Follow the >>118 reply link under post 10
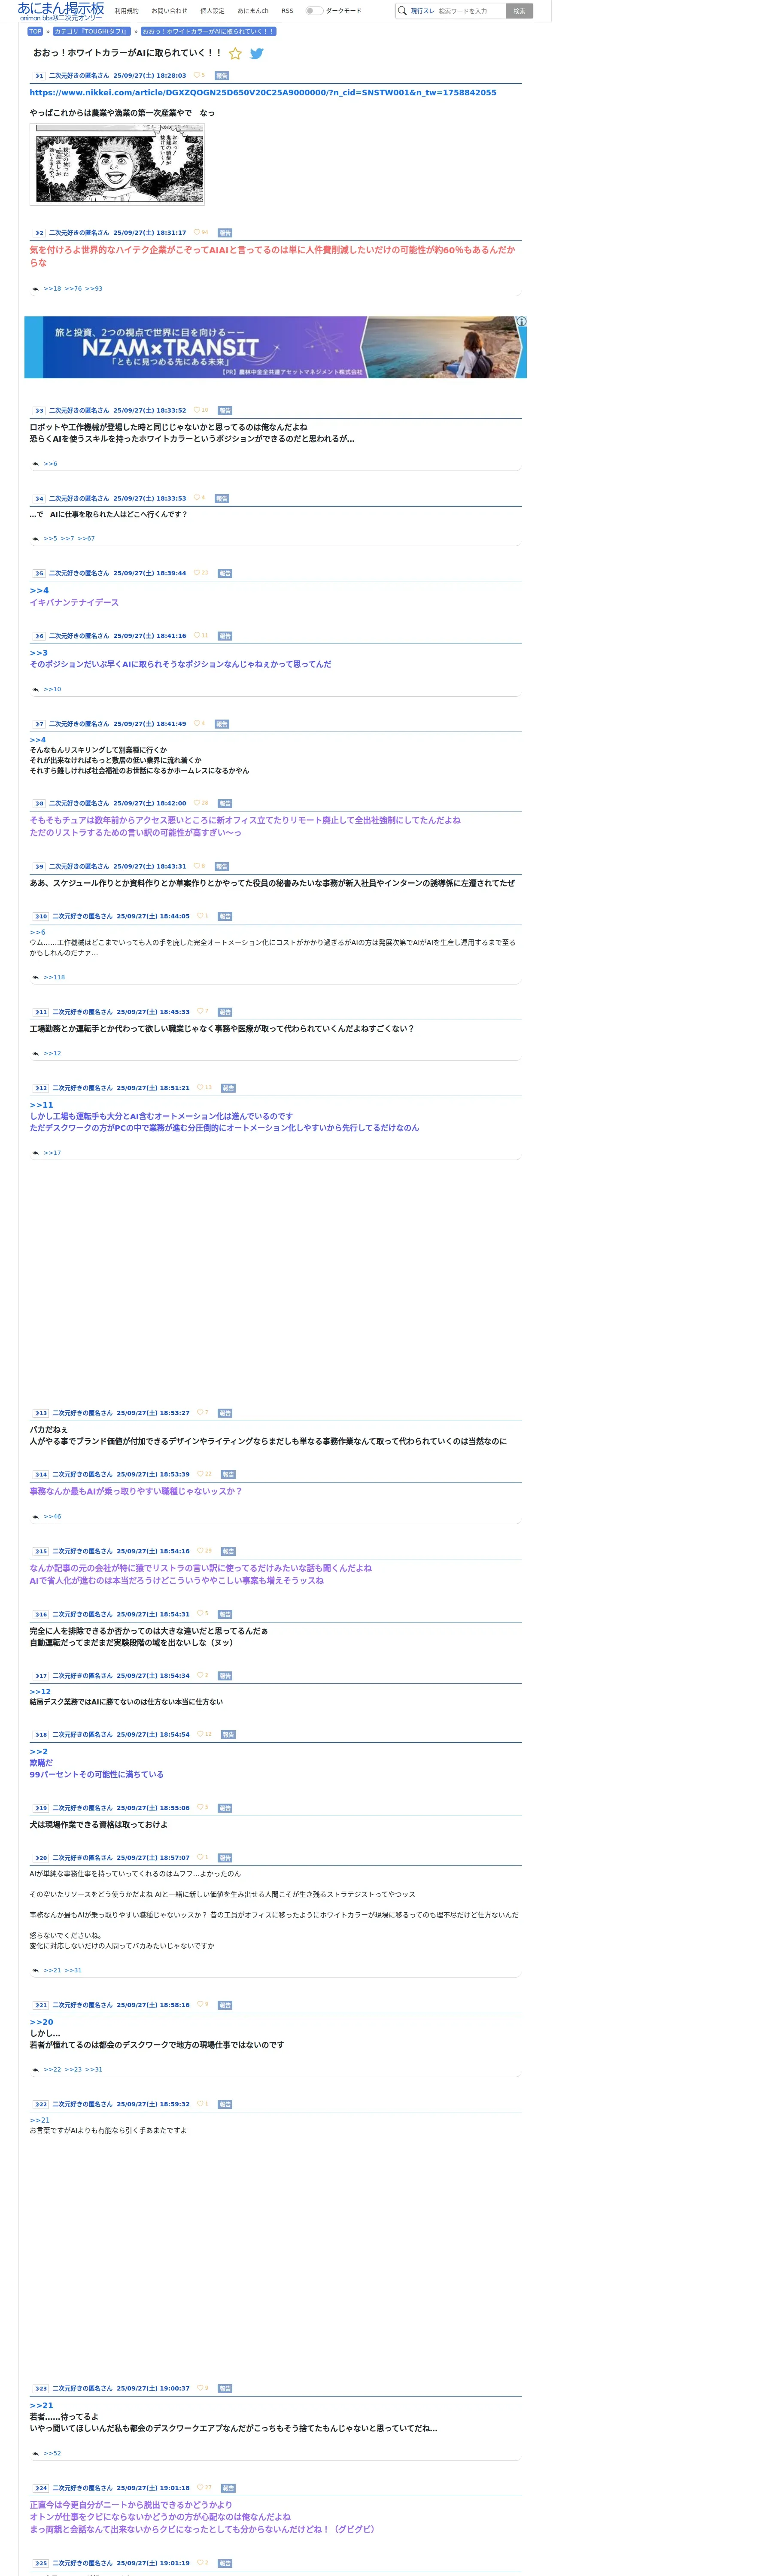 (54, 977)
